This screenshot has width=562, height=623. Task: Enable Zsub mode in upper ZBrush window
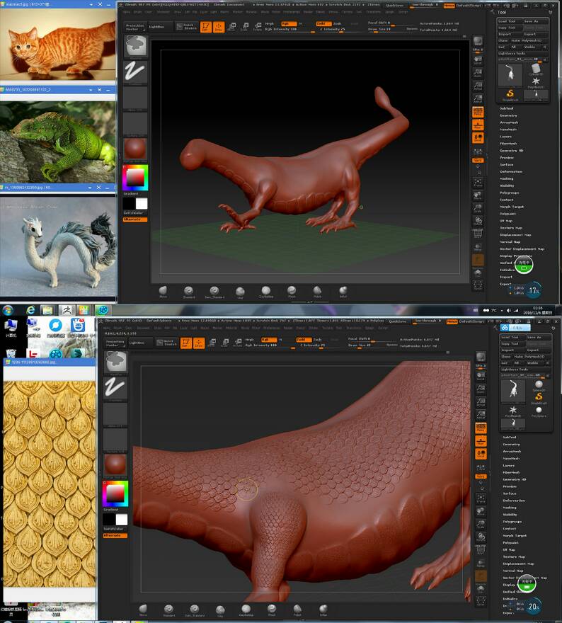click(x=338, y=23)
